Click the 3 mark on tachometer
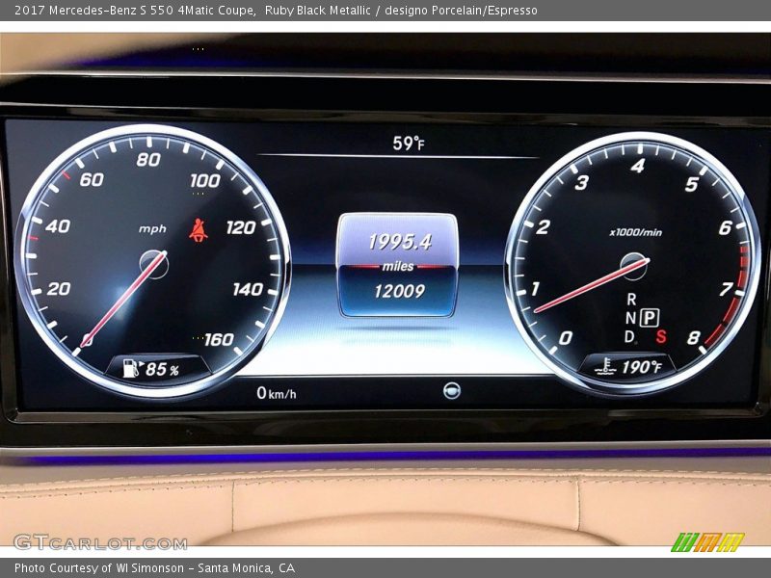771x578 pixels. click(582, 183)
